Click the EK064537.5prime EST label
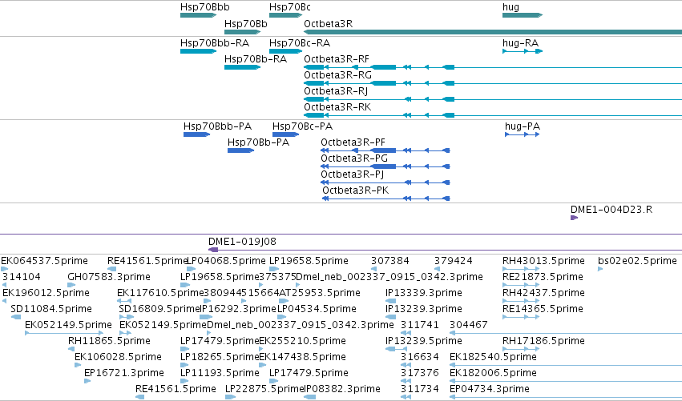The image size is (682, 401). point(44,261)
